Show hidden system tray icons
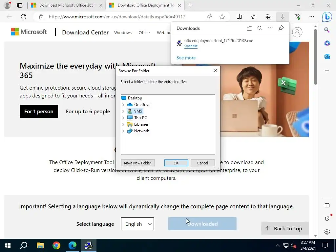The width and height of the screenshot is (336, 252). point(278,245)
